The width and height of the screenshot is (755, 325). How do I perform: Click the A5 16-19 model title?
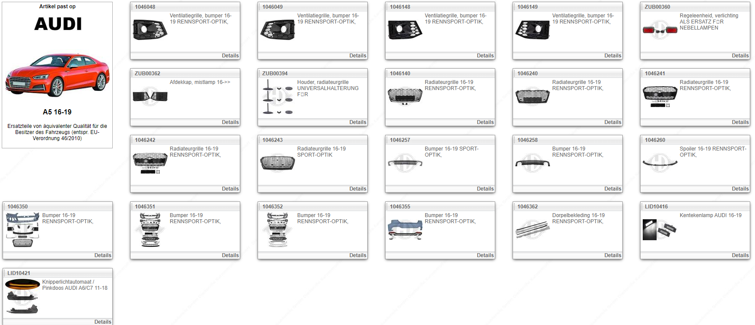click(57, 112)
